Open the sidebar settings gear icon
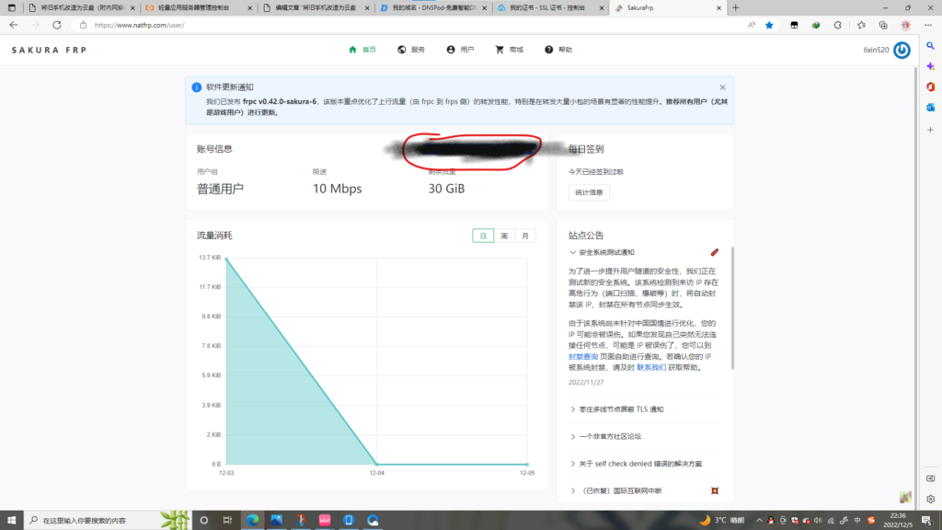 pyautogui.click(x=931, y=499)
